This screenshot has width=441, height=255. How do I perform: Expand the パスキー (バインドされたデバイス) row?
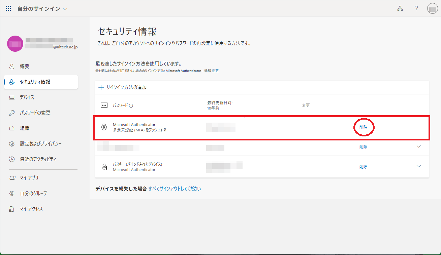pos(418,166)
